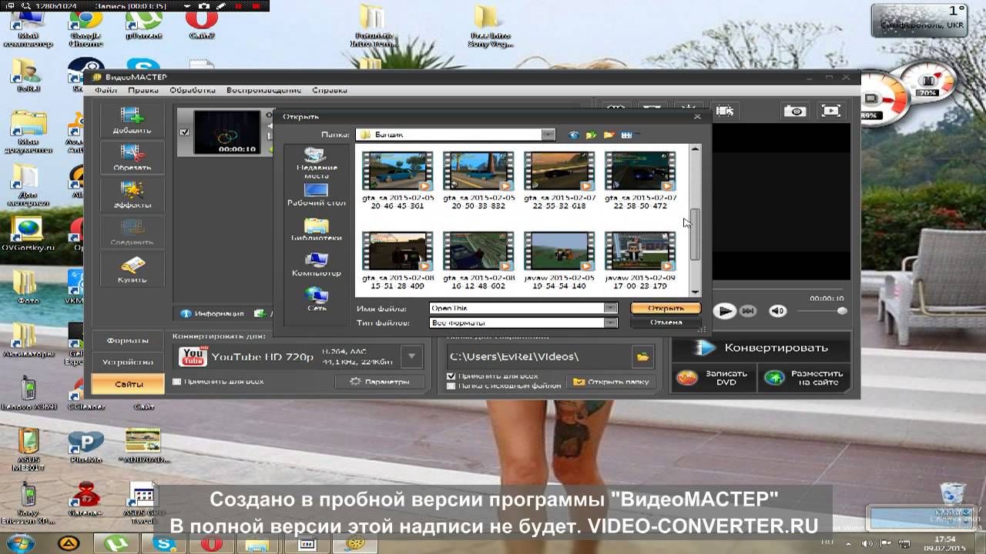Click the Отмена button in dialog

(x=666, y=322)
